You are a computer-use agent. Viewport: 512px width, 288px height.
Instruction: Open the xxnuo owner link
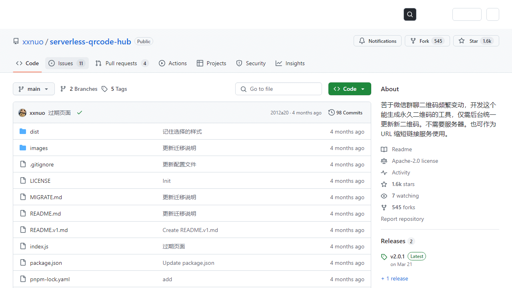point(33,42)
